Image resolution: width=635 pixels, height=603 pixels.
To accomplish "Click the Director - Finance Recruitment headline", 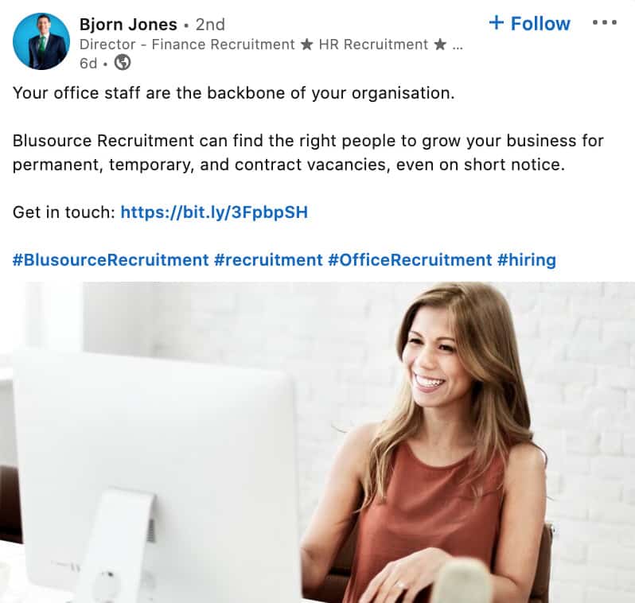I will click(x=187, y=45).
